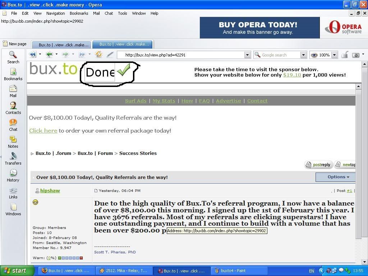This screenshot has height=276, width=368.
Task: Open the Contact link
Action: coord(257,101)
